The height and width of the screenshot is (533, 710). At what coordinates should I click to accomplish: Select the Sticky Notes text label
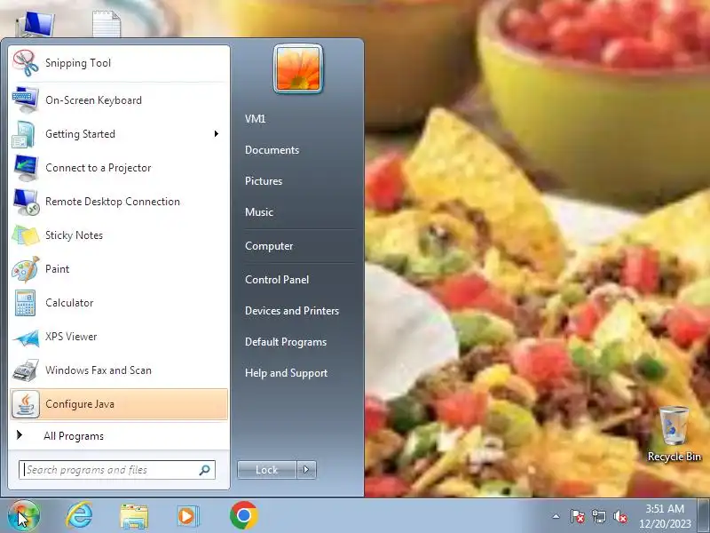pyautogui.click(x=74, y=235)
